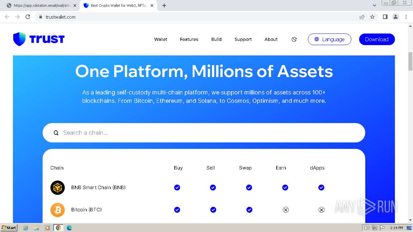The image size is (413, 232).
Task: Click the Sell column header
Action: (211, 168)
